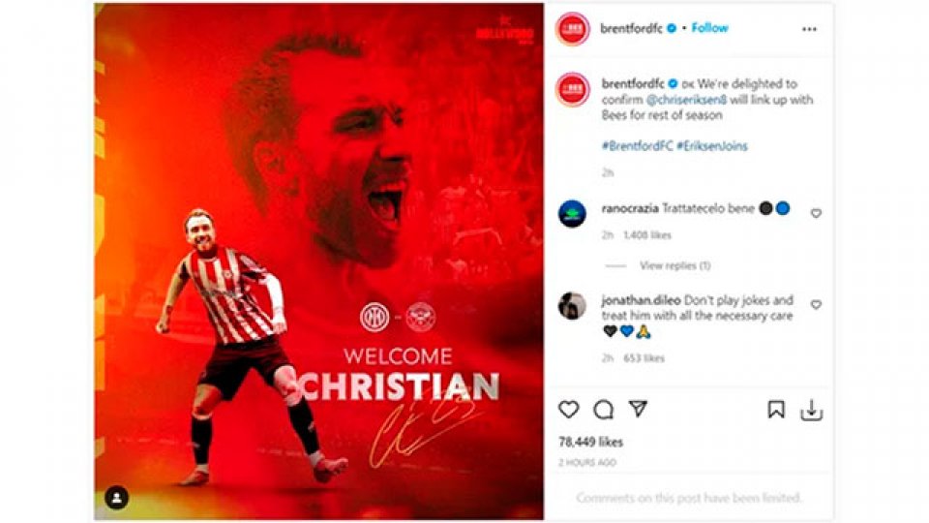Open the #BrentfordFC hashtag

coord(637,146)
